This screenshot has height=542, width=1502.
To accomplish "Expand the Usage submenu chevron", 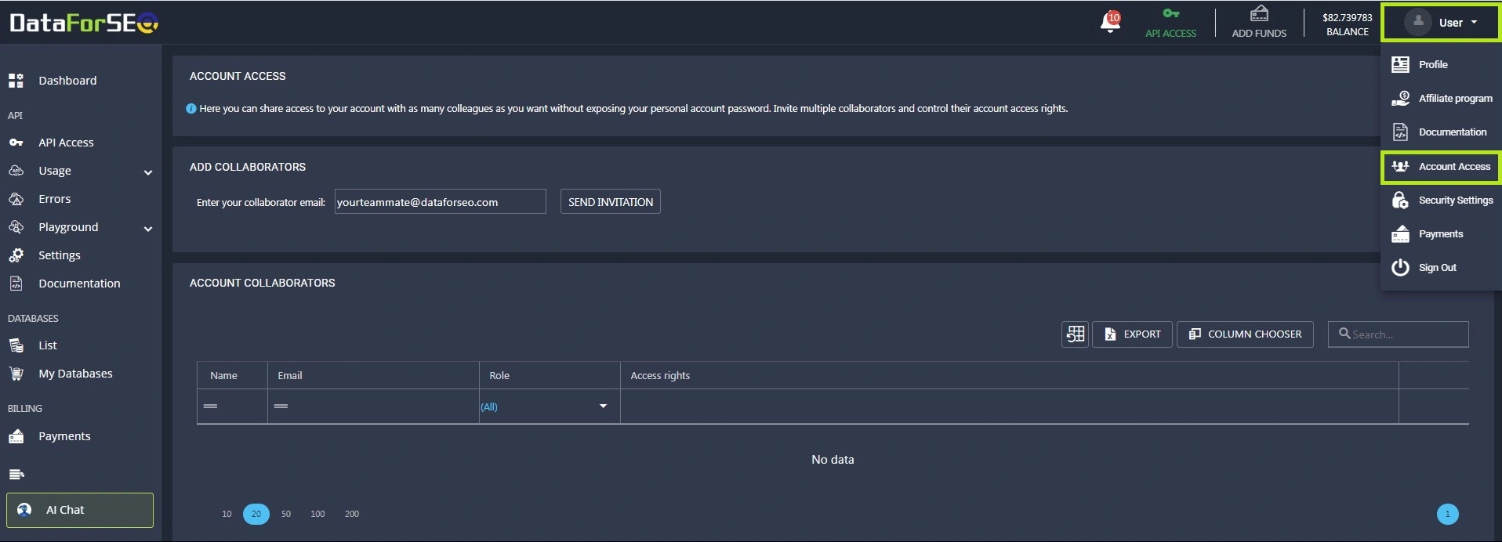I will click(x=148, y=172).
